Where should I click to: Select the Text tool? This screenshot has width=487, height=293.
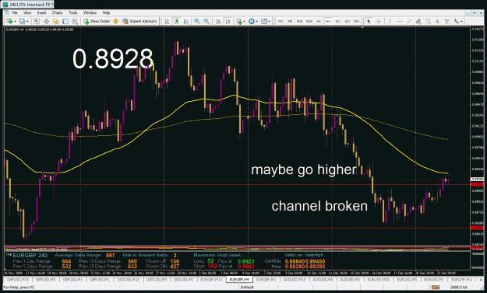[437, 21]
